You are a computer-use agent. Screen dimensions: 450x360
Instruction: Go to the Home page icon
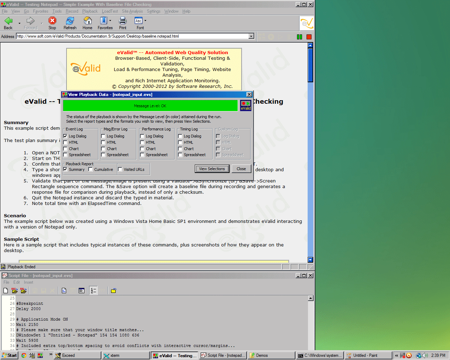[88, 21]
